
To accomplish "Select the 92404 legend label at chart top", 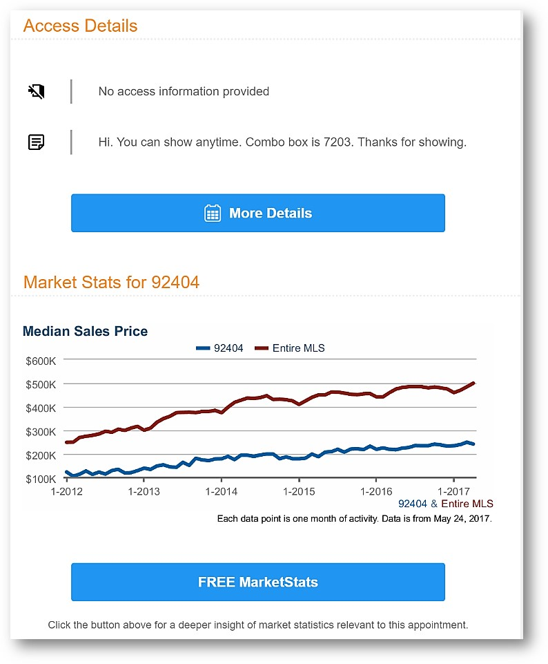I will tap(228, 348).
